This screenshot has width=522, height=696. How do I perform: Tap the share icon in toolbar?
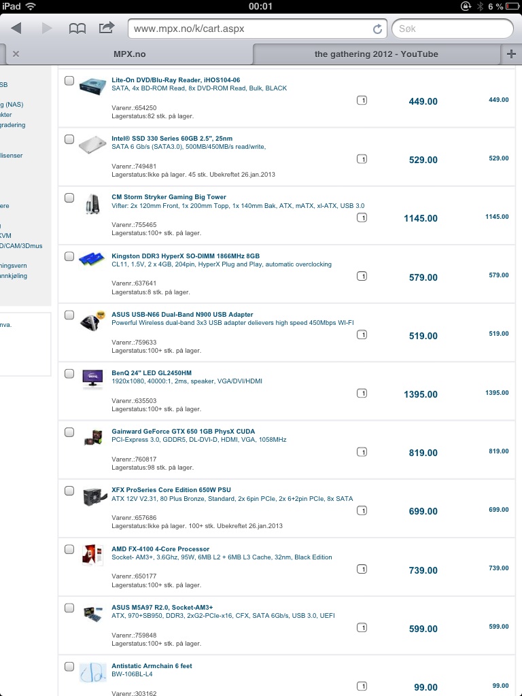tap(107, 28)
